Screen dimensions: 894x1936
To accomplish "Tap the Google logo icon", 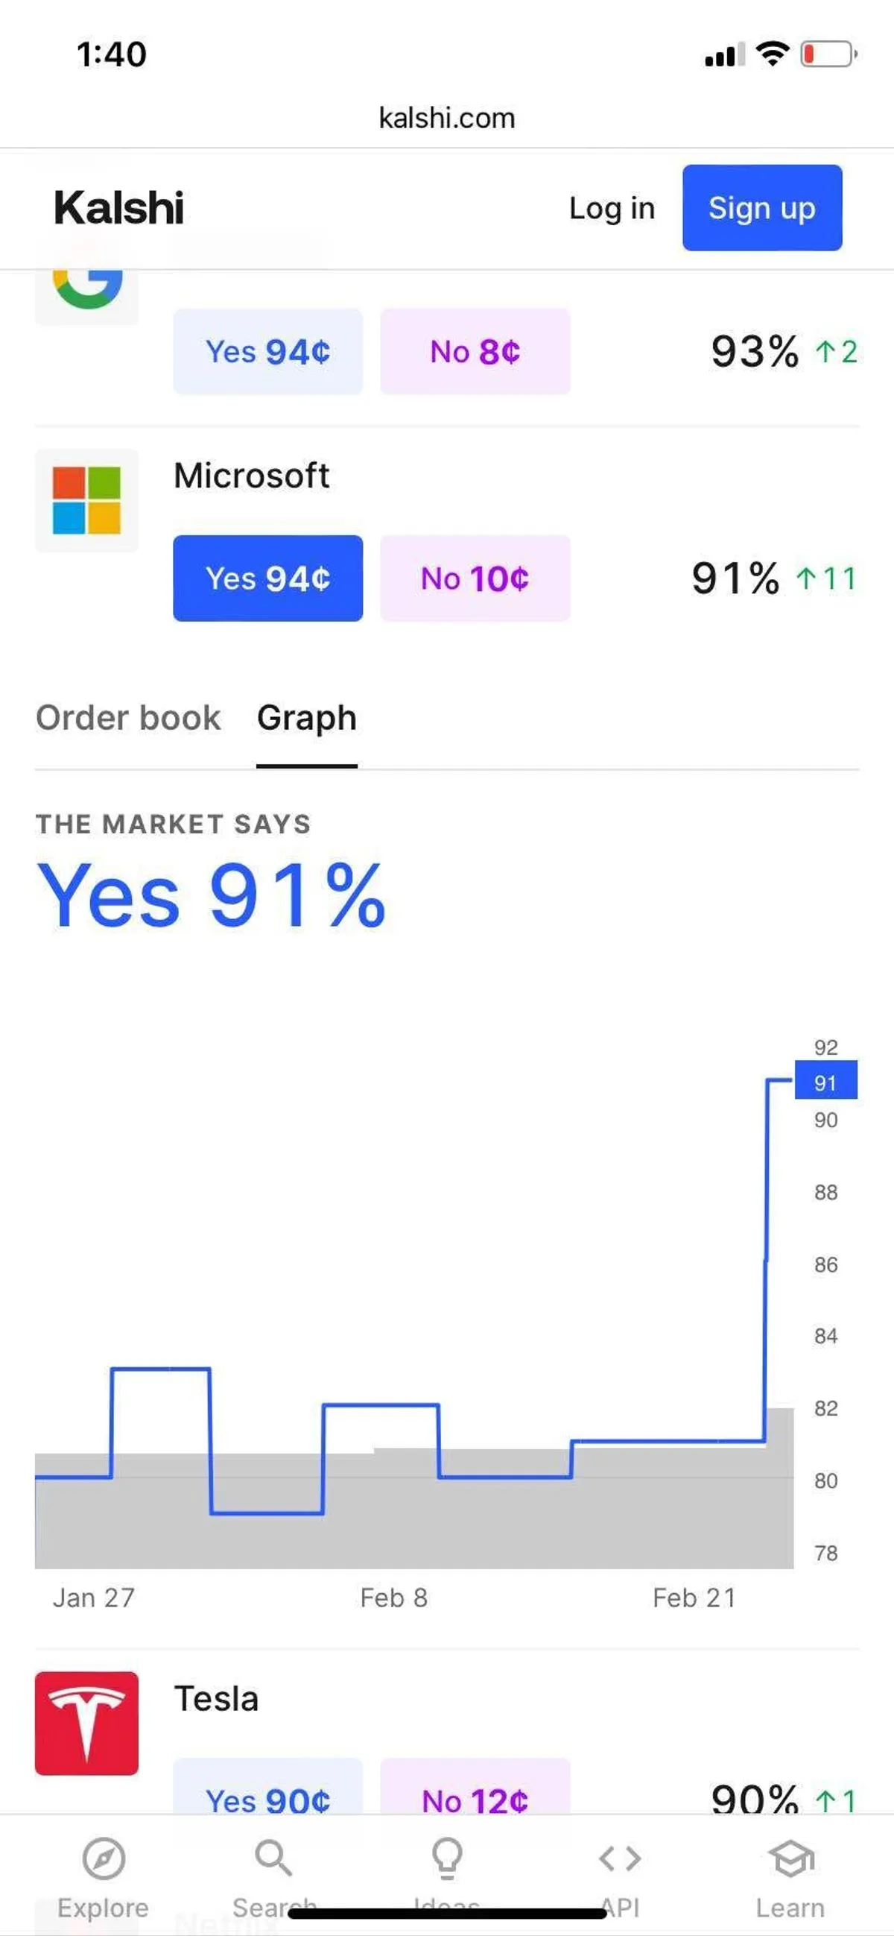I will click(x=86, y=289).
